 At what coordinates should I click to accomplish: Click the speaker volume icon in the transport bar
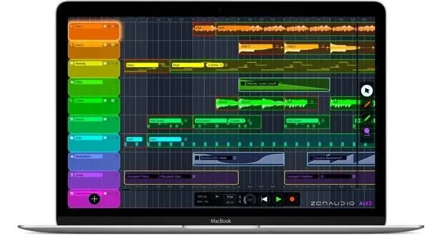point(217,196)
